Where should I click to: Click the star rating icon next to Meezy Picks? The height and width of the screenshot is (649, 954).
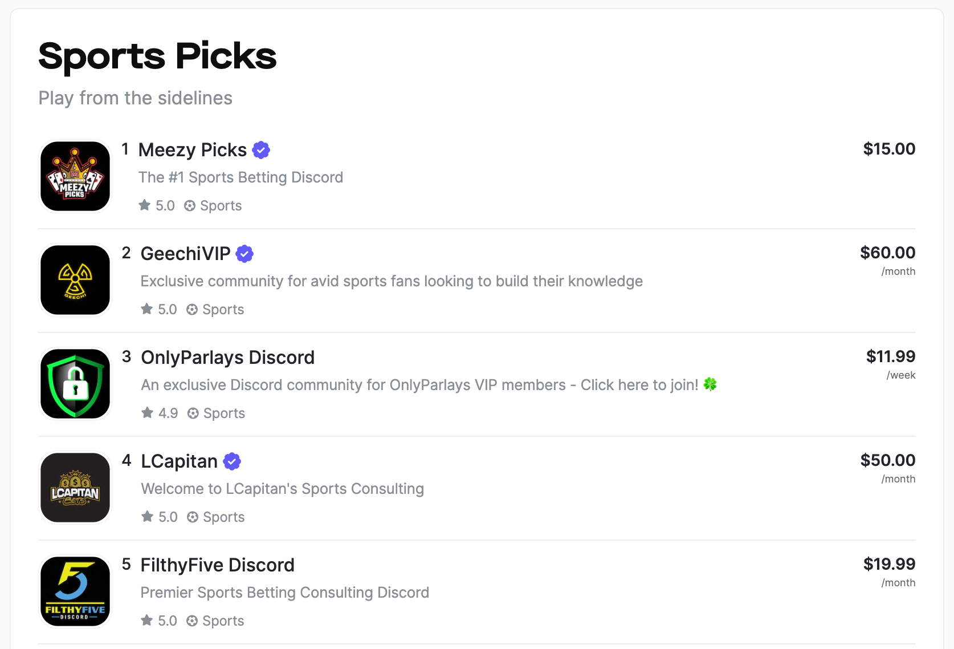click(x=145, y=205)
